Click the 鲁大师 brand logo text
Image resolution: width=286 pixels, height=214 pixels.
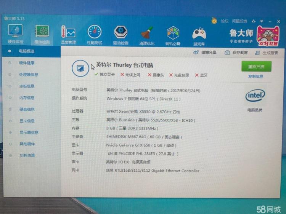241,34
